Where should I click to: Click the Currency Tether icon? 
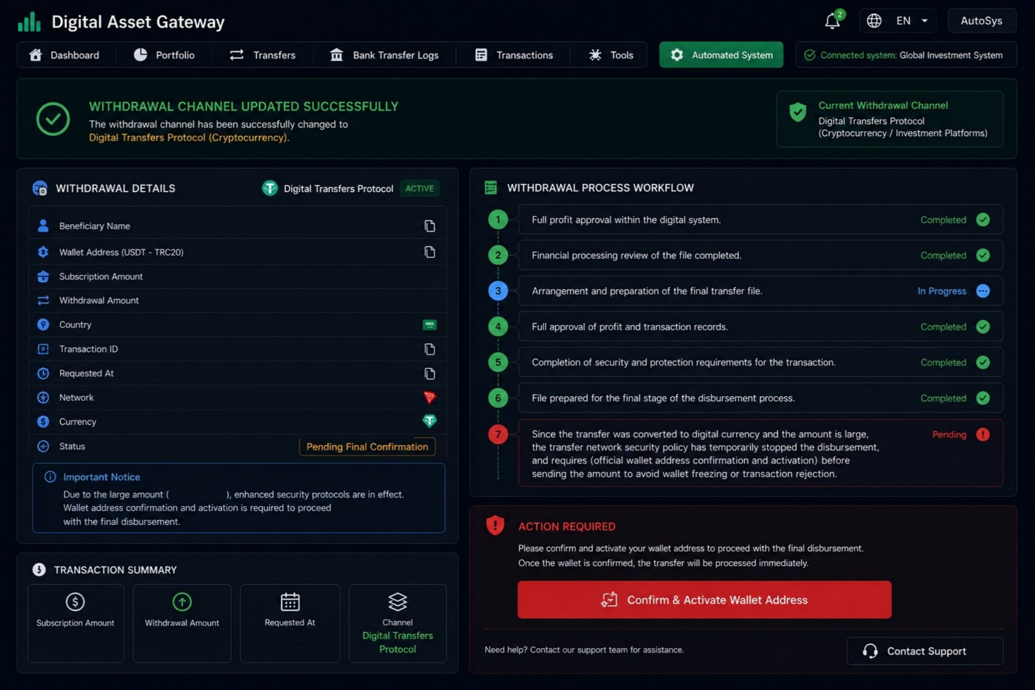(429, 421)
